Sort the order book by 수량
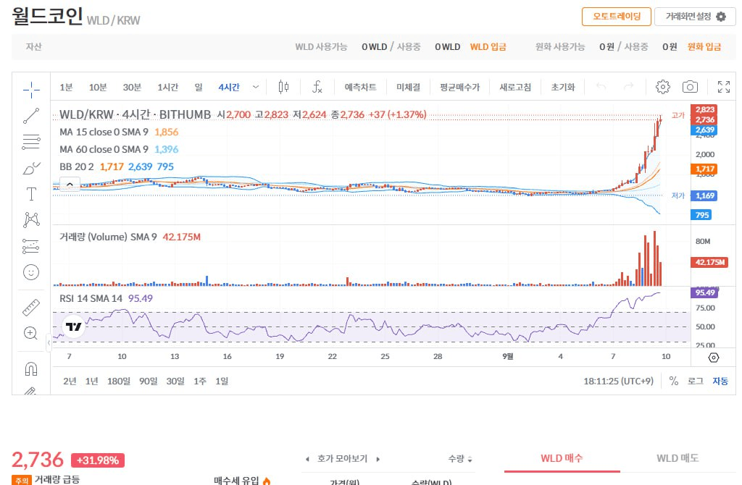The image size is (742, 485). click(460, 458)
